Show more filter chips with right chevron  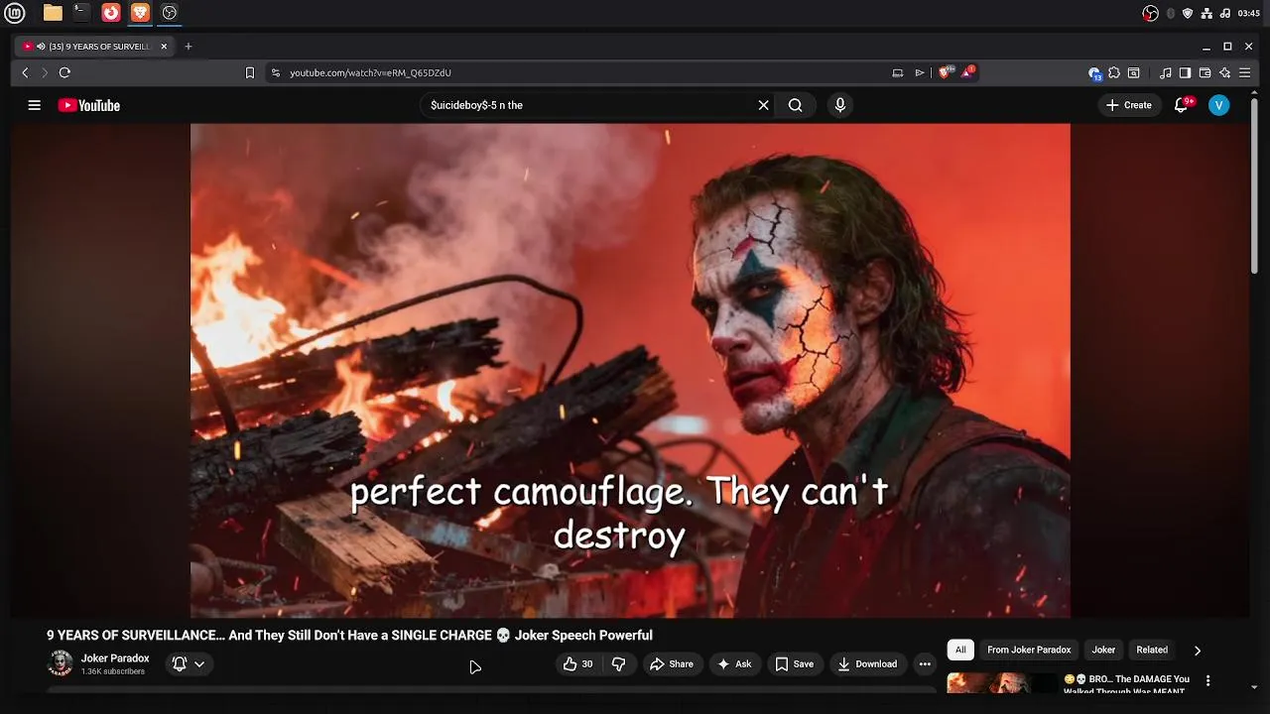tap(1197, 651)
